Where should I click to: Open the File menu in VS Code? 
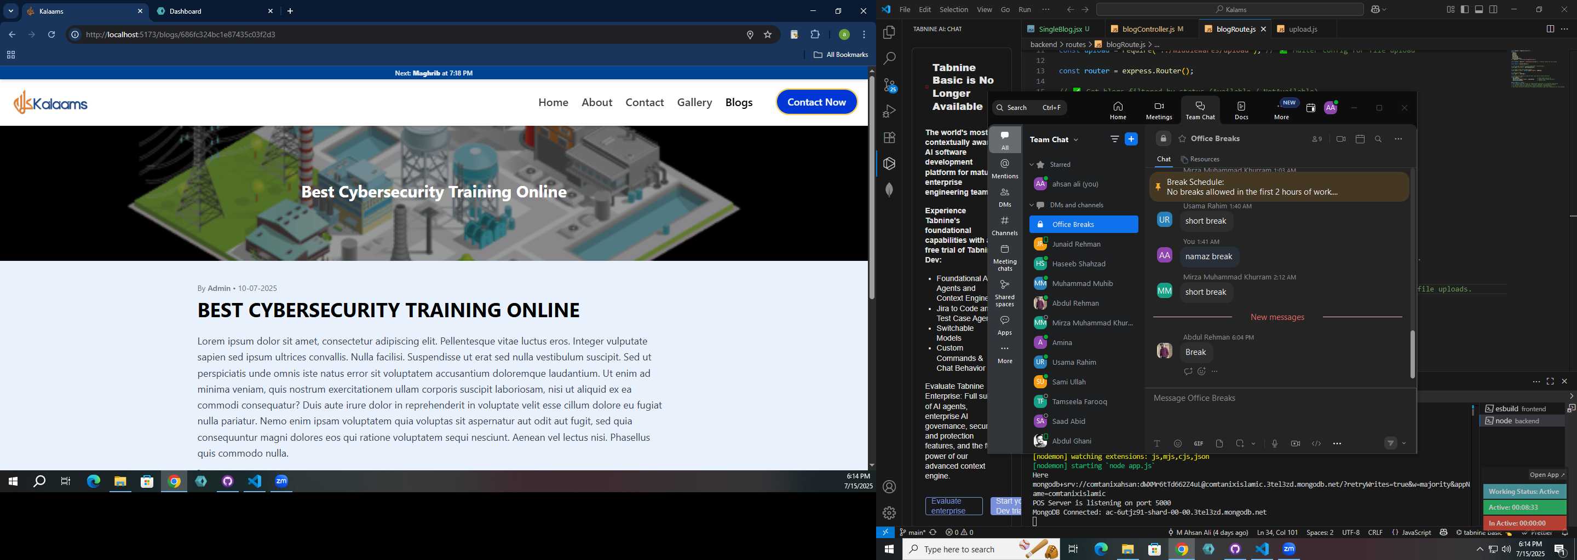click(x=905, y=9)
